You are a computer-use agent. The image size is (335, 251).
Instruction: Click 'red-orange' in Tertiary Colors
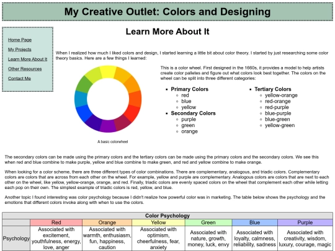pyautogui.click(x=278, y=101)
